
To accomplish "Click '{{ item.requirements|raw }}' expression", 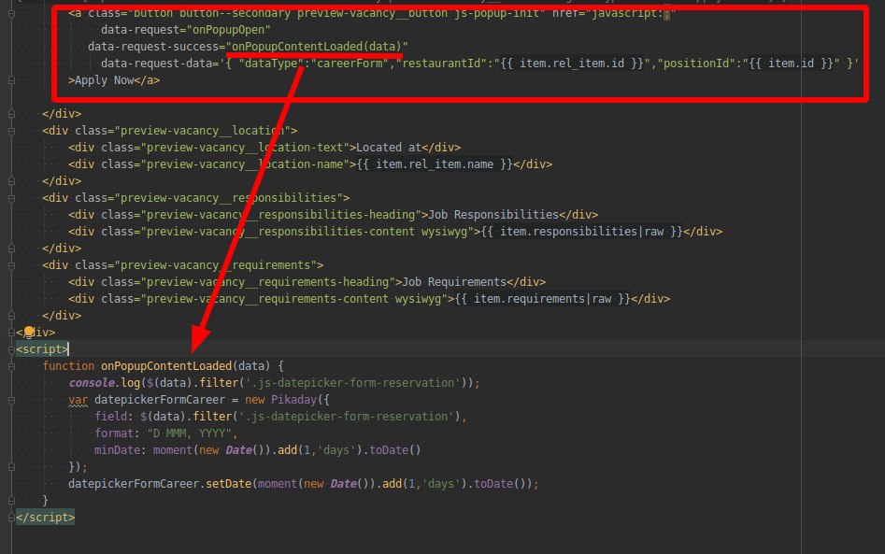I will pos(542,299).
